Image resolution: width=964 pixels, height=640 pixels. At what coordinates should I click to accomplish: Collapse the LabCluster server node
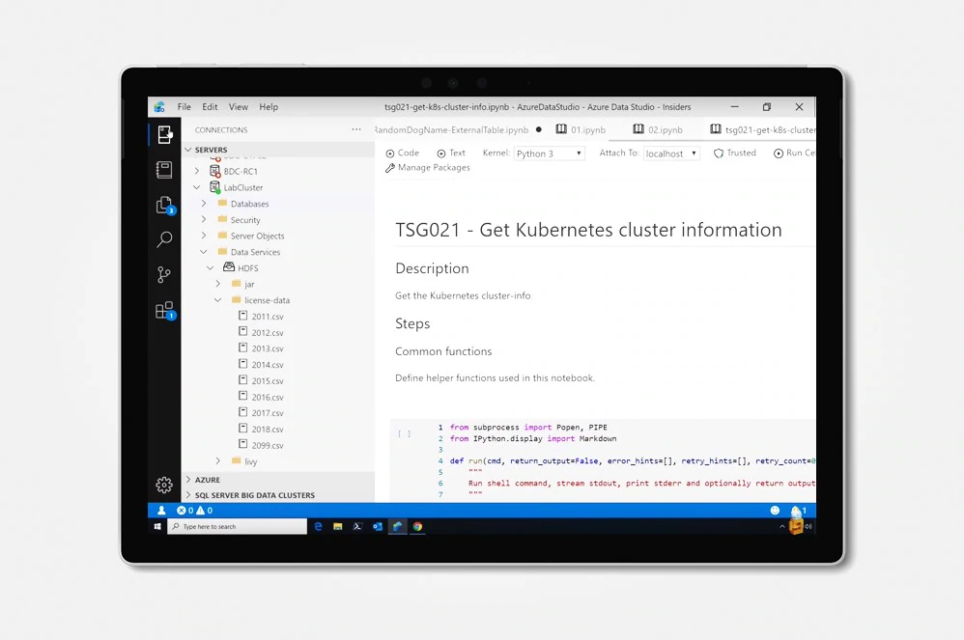pos(197,187)
